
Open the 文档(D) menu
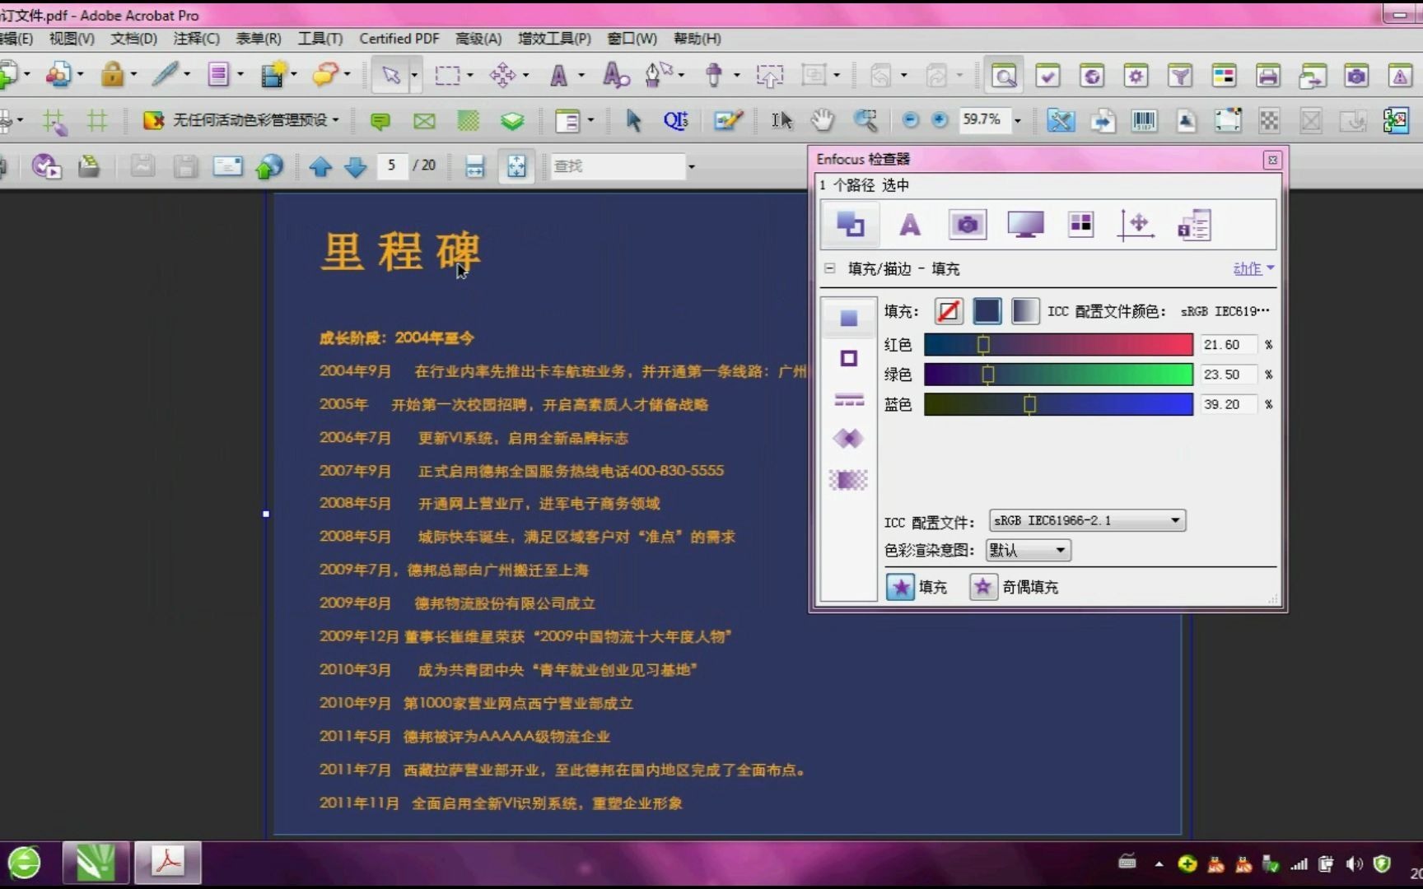[x=133, y=39]
